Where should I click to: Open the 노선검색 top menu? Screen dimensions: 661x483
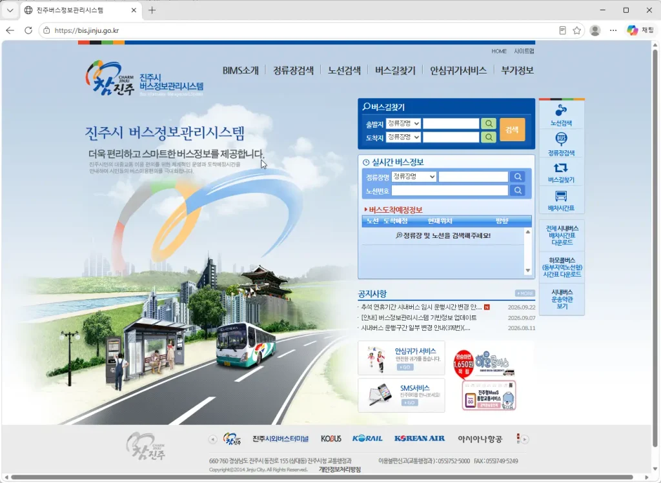(345, 70)
